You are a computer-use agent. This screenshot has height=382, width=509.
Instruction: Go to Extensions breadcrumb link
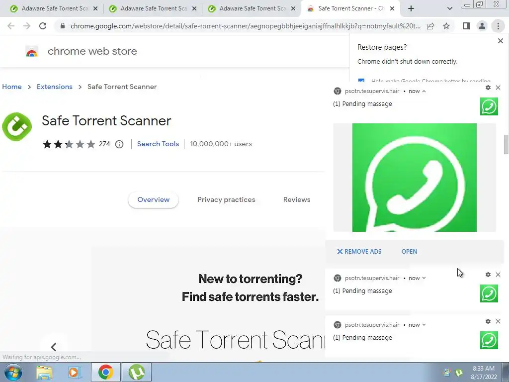[x=55, y=87]
